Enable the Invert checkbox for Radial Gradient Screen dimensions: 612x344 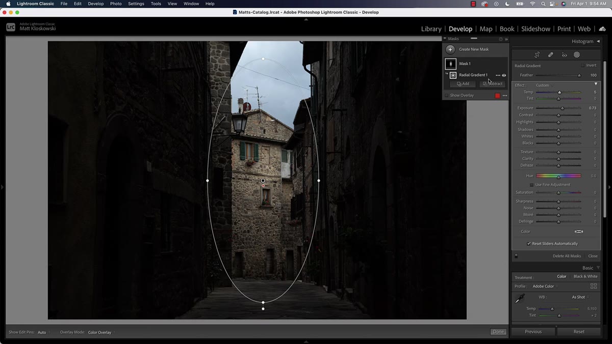pos(583,66)
